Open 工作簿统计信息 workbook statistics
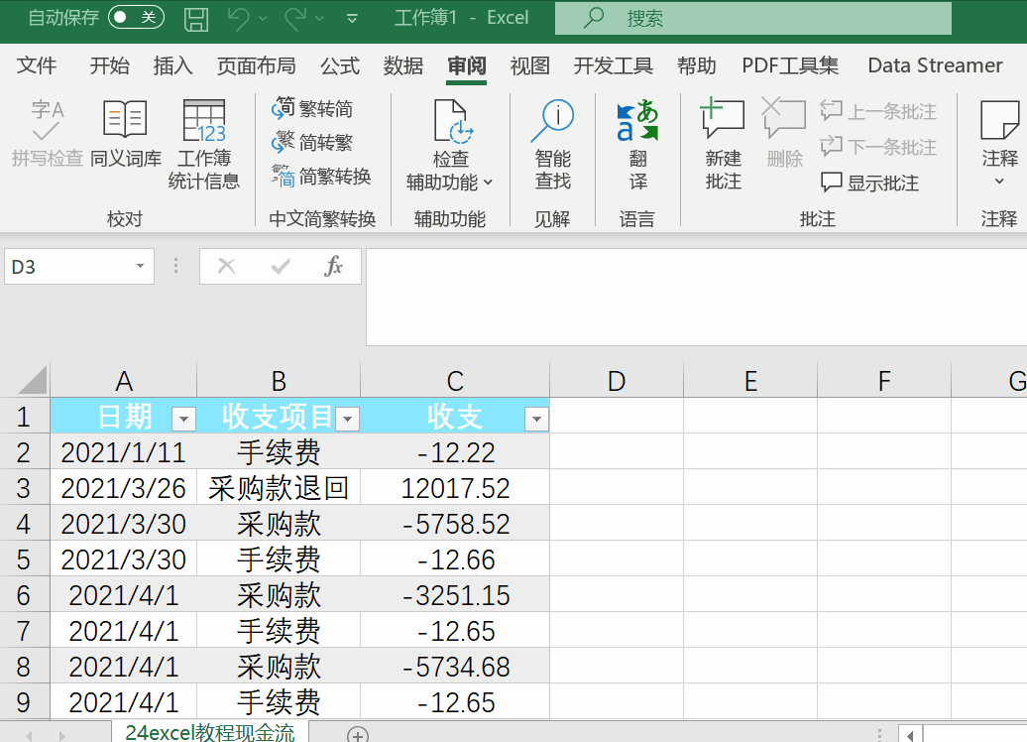Image resolution: width=1027 pixels, height=742 pixels. coord(203,145)
